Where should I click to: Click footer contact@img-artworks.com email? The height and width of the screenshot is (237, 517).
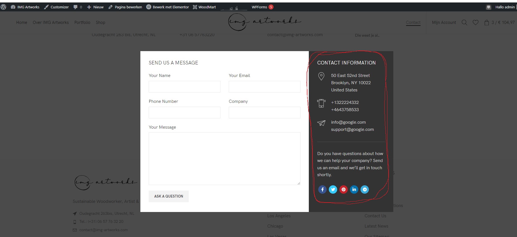[x=104, y=230]
